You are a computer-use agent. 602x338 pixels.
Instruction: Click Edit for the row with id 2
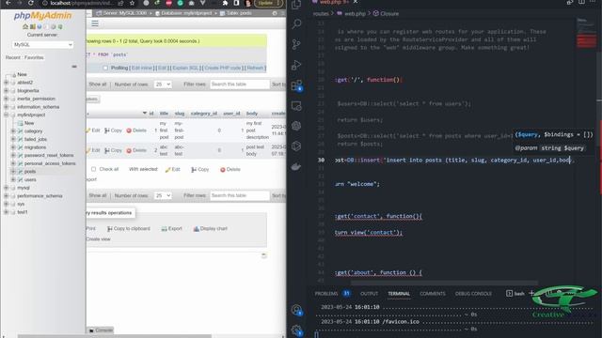[x=93, y=150]
